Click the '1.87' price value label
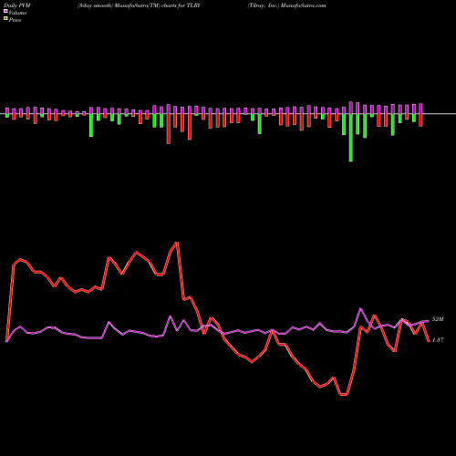The width and height of the screenshot is (456, 456). tap(438, 340)
